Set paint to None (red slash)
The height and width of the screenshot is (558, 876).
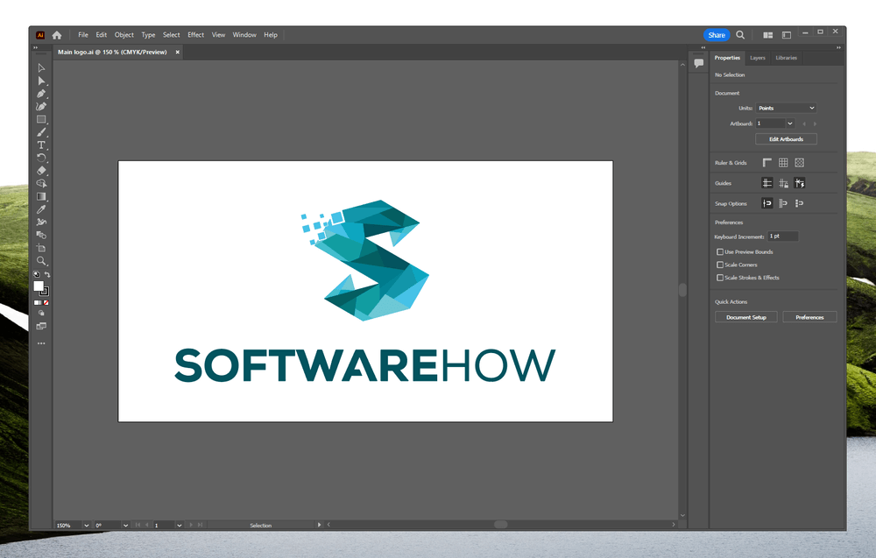46,303
